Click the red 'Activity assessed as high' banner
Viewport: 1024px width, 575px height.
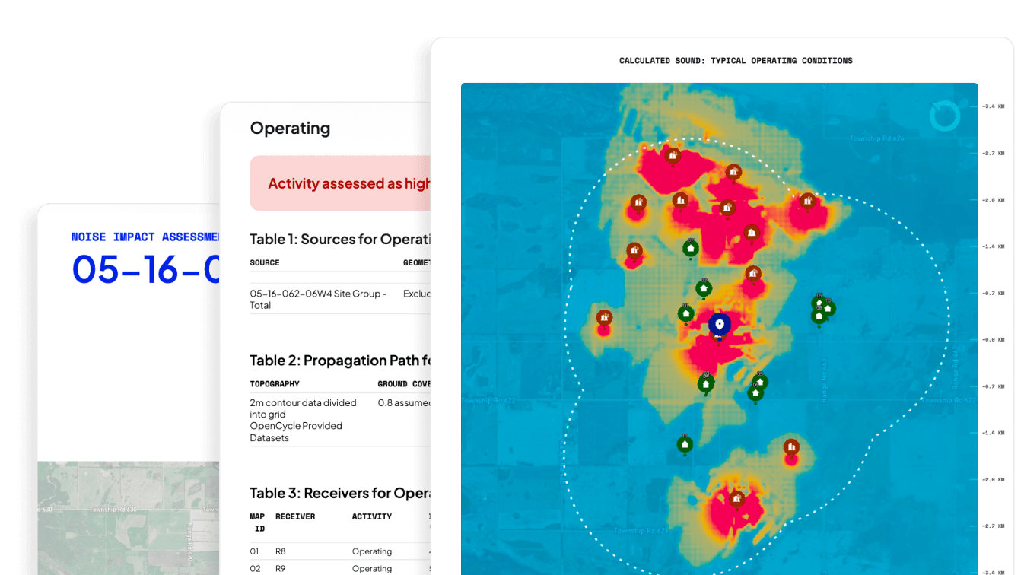341,183
